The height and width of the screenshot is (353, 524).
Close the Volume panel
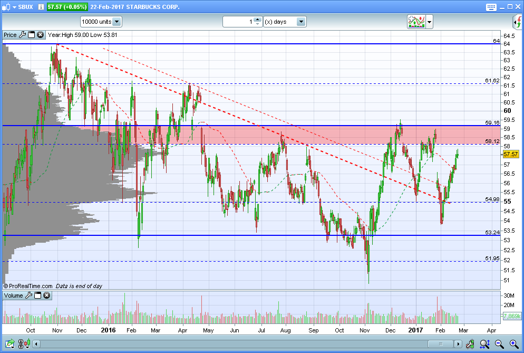tap(47, 295)
